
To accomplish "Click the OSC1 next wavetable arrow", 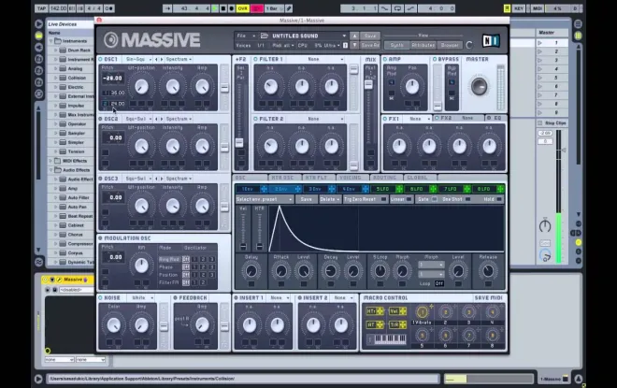I will click(161, 60).
